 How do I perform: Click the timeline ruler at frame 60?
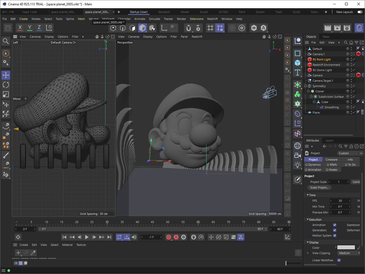pyautogui.click(x=198, y=222)
